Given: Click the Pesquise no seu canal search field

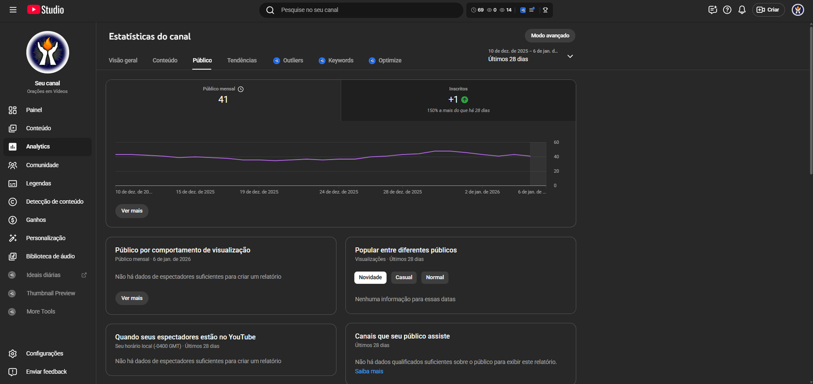Looking at the screenshot, I should click(366, 10).
